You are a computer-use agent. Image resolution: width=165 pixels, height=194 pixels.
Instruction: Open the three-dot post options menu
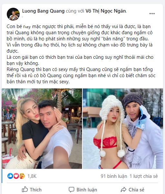[152, 14]
